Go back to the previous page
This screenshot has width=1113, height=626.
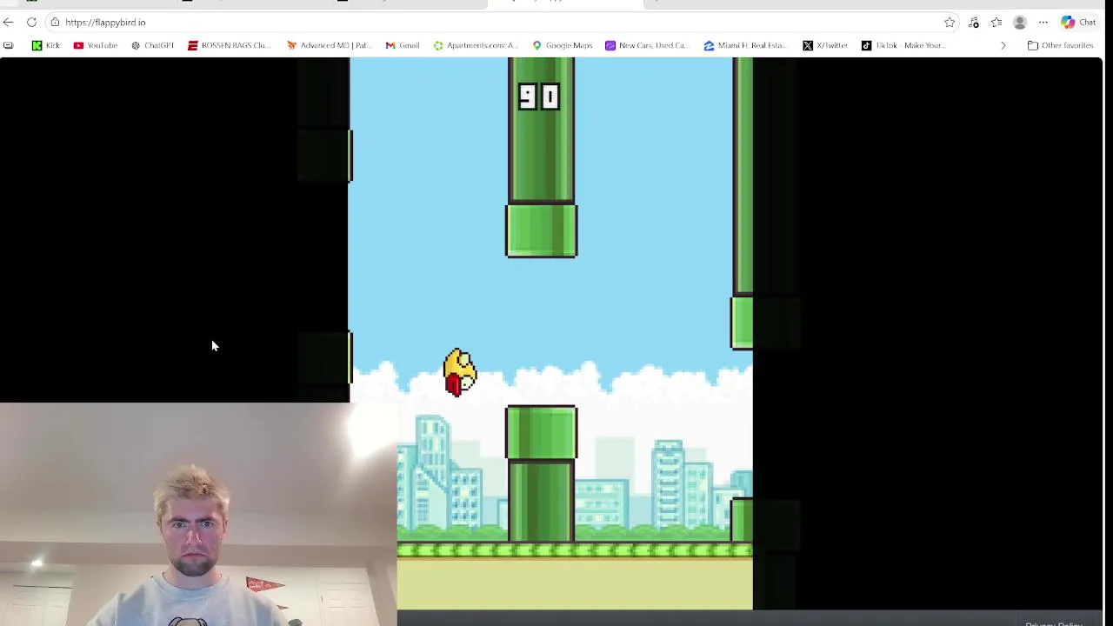[9, 22]
